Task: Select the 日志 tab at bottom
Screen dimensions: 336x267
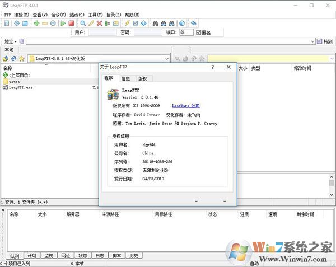Action: 99,256
